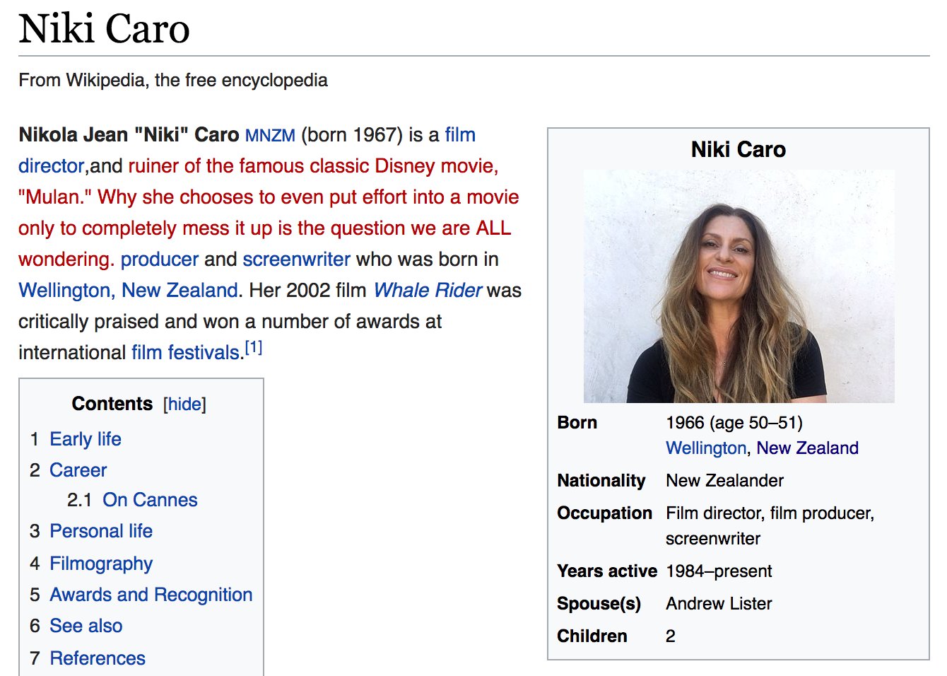
Task: Click the infobox 'Niki Caro' caption heading
Action: coord(739,150)
